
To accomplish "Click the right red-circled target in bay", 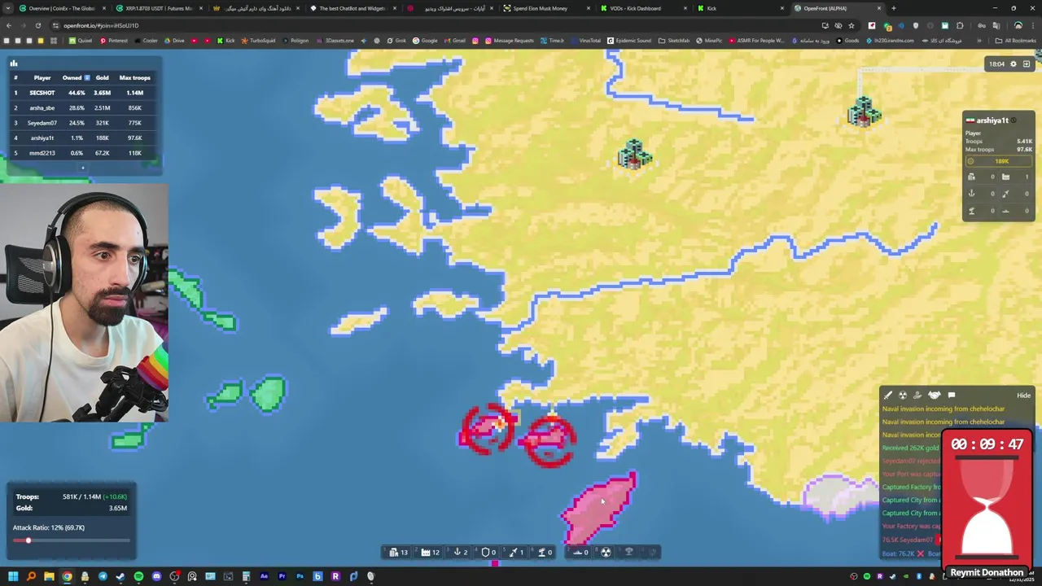I will click(x=549, y=440).
